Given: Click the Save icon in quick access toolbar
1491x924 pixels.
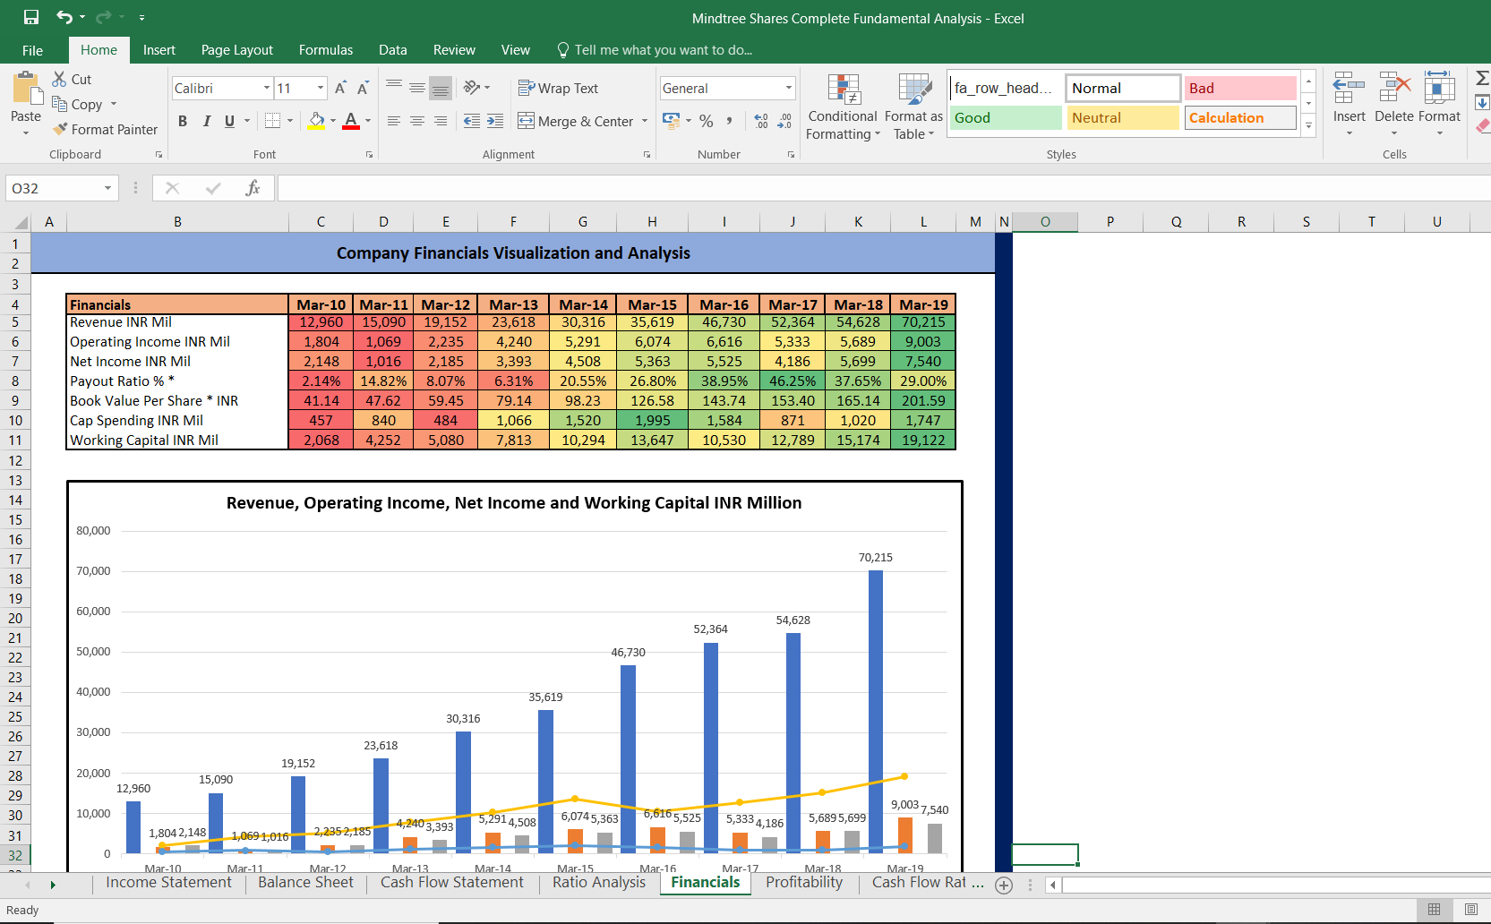Looking at the screenshot, I should (31, 17).
